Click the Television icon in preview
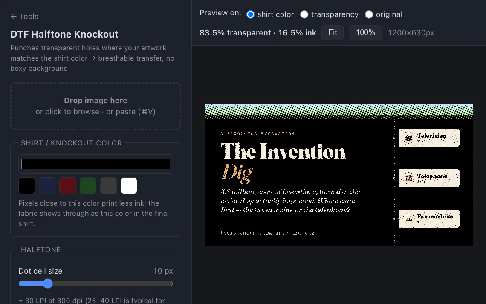486x304 pixels. pyautogui.click(x=409, y=138)
